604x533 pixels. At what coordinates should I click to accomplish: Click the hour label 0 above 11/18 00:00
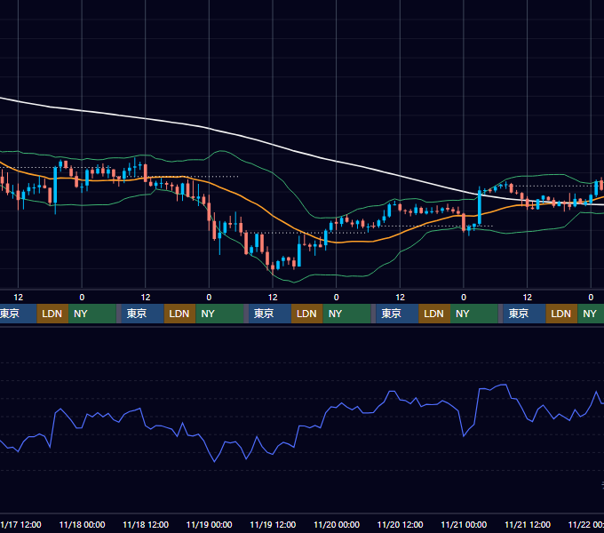82,298
